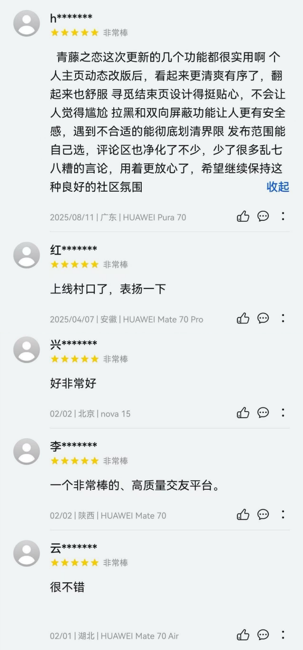Screen dimensions: 303x650
Task: Tap the avatar of user 李*******
Action: click(27, 452)
